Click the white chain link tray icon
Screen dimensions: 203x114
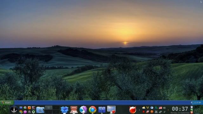160,112
